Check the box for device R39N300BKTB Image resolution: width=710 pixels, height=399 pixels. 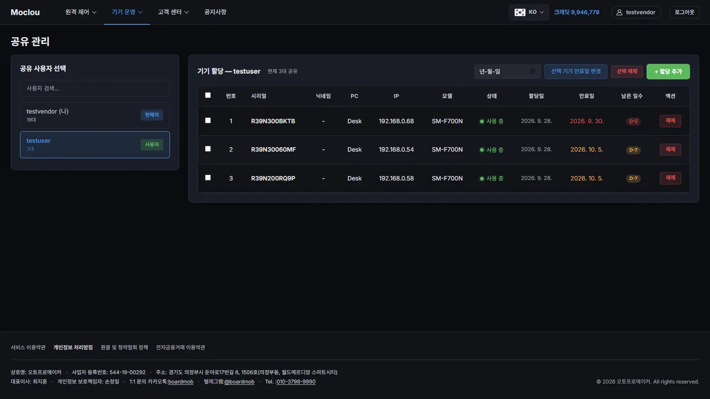(x=208, y=120)
